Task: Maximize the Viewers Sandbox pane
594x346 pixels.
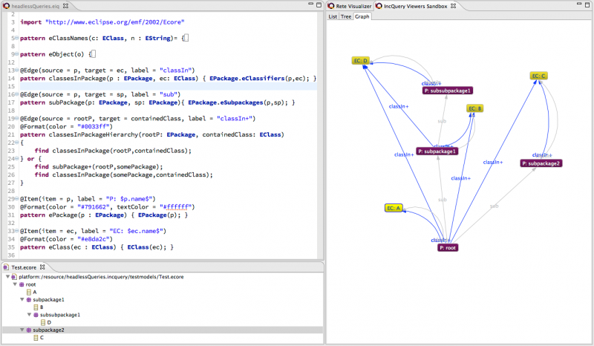Action: pos(587,4)
